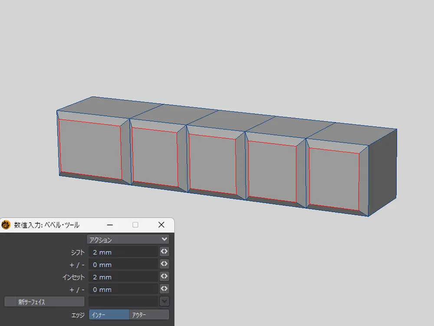Focus the +/- field below シフト
434x326 pixels.
[x=123, y=264]
